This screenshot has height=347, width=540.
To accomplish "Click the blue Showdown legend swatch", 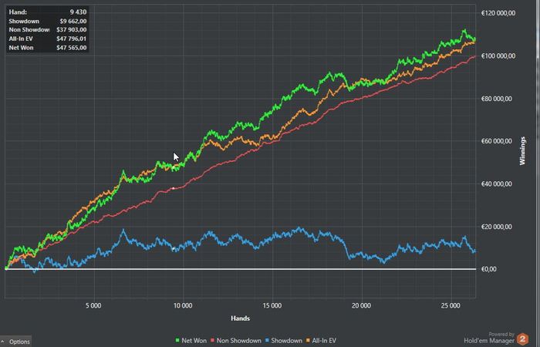I will pos(267,341).
